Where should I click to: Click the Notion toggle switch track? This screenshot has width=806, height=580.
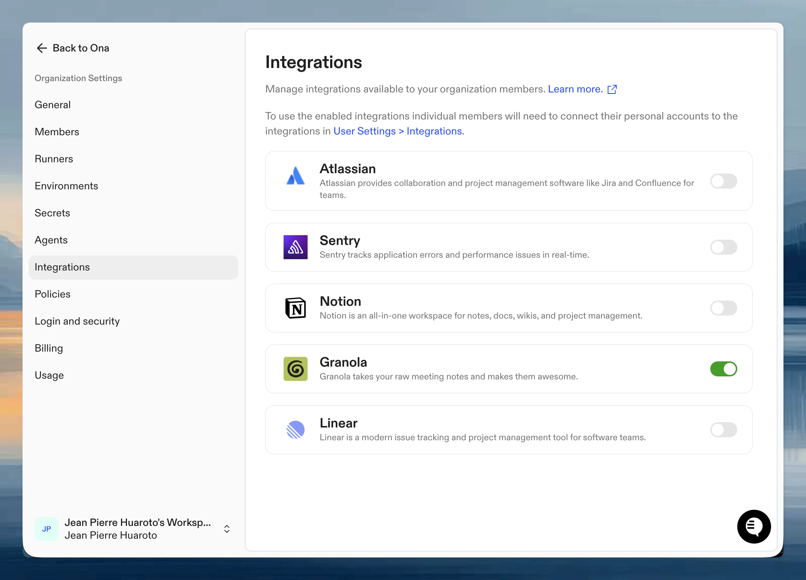pos(723,308)
